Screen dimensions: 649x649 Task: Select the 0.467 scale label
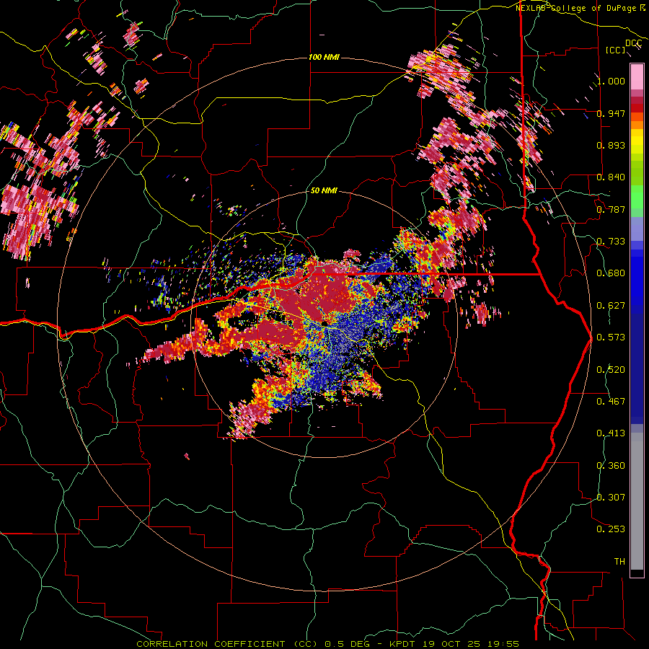pos(611,402)
